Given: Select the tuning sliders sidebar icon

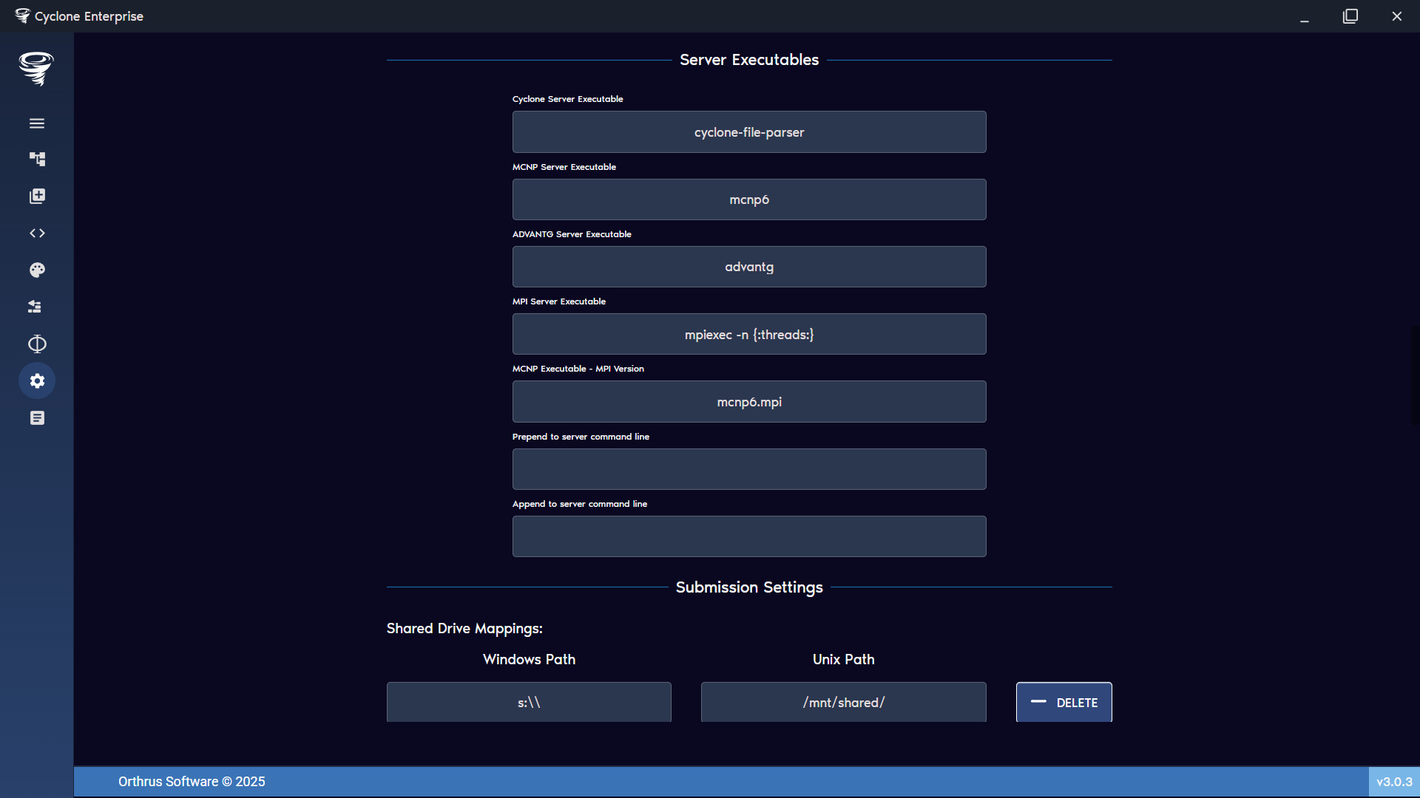Looking at the screenshot, I should pos(34,307).
